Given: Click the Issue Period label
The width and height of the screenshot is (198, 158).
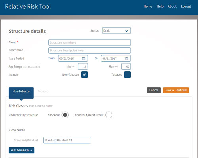Looking at the screenshot, I should click(x=16, y=59).
